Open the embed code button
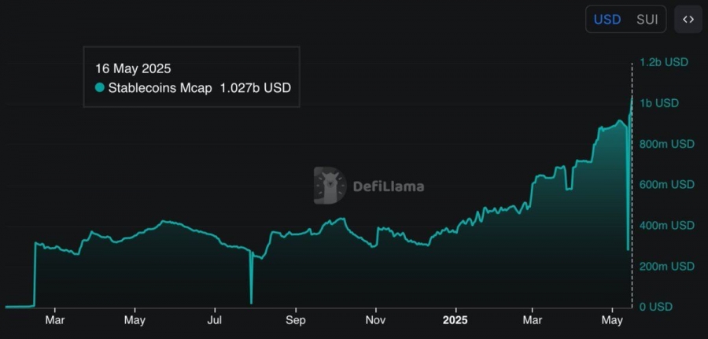The height and width of the screenshot is (339, 708). point(688,20)
